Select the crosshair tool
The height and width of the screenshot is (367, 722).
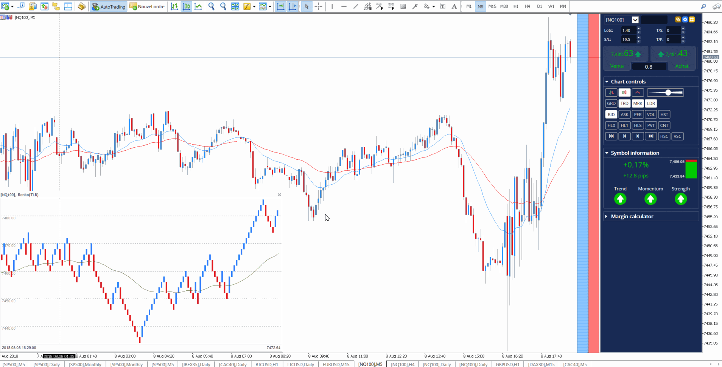pos(319,6)
